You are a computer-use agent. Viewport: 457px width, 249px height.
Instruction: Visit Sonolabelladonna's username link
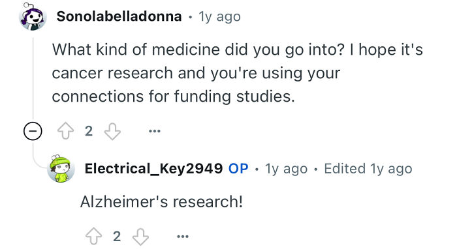pyautogui.click(x=119, y=16)
